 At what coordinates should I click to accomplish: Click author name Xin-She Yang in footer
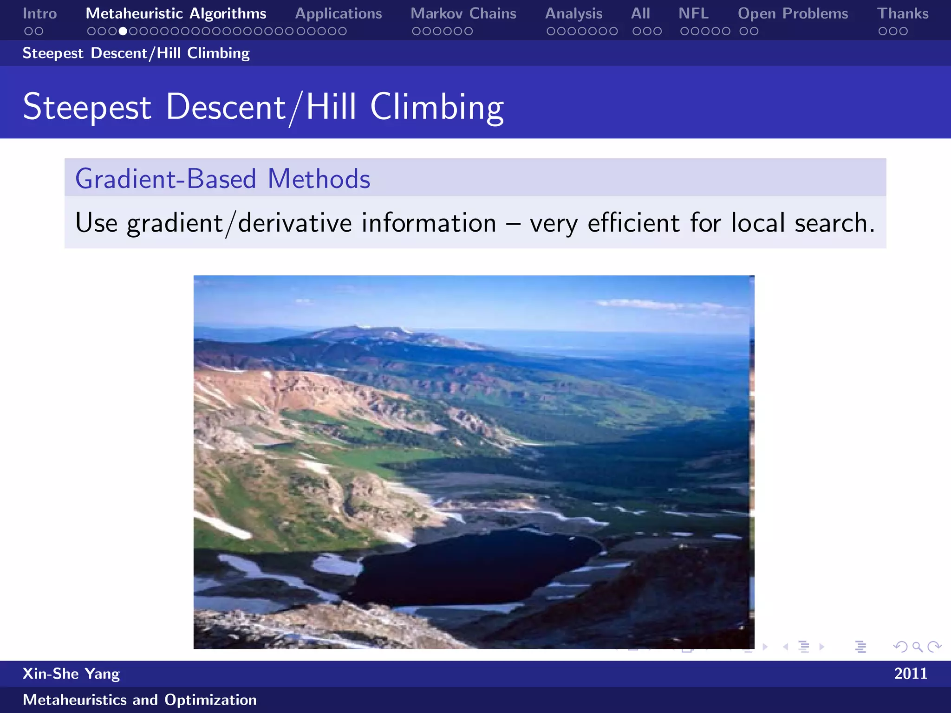71,674
